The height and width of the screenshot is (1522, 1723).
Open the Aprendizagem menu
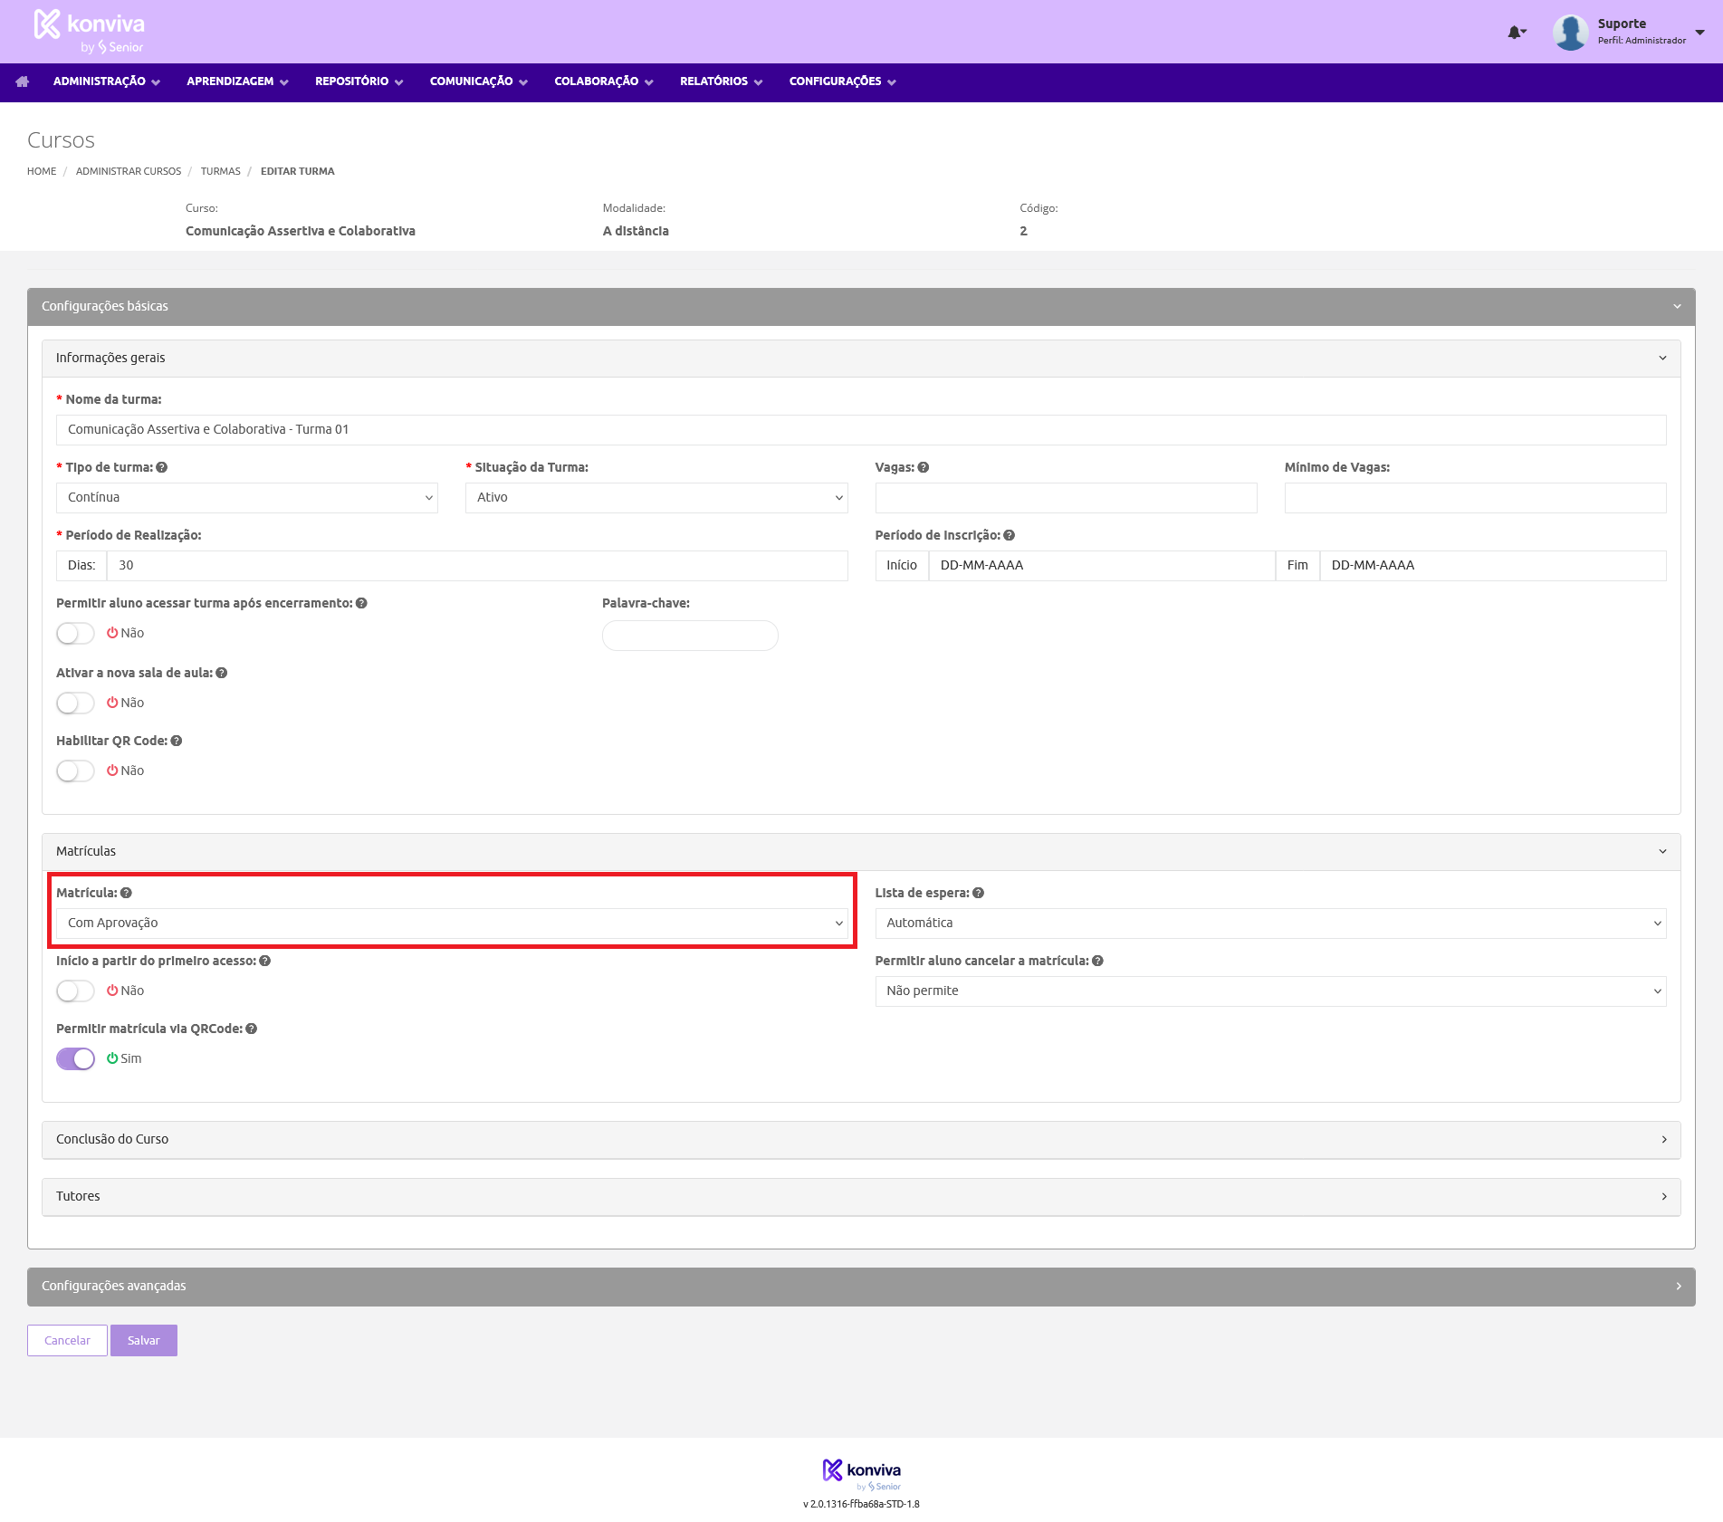point(237,81)
